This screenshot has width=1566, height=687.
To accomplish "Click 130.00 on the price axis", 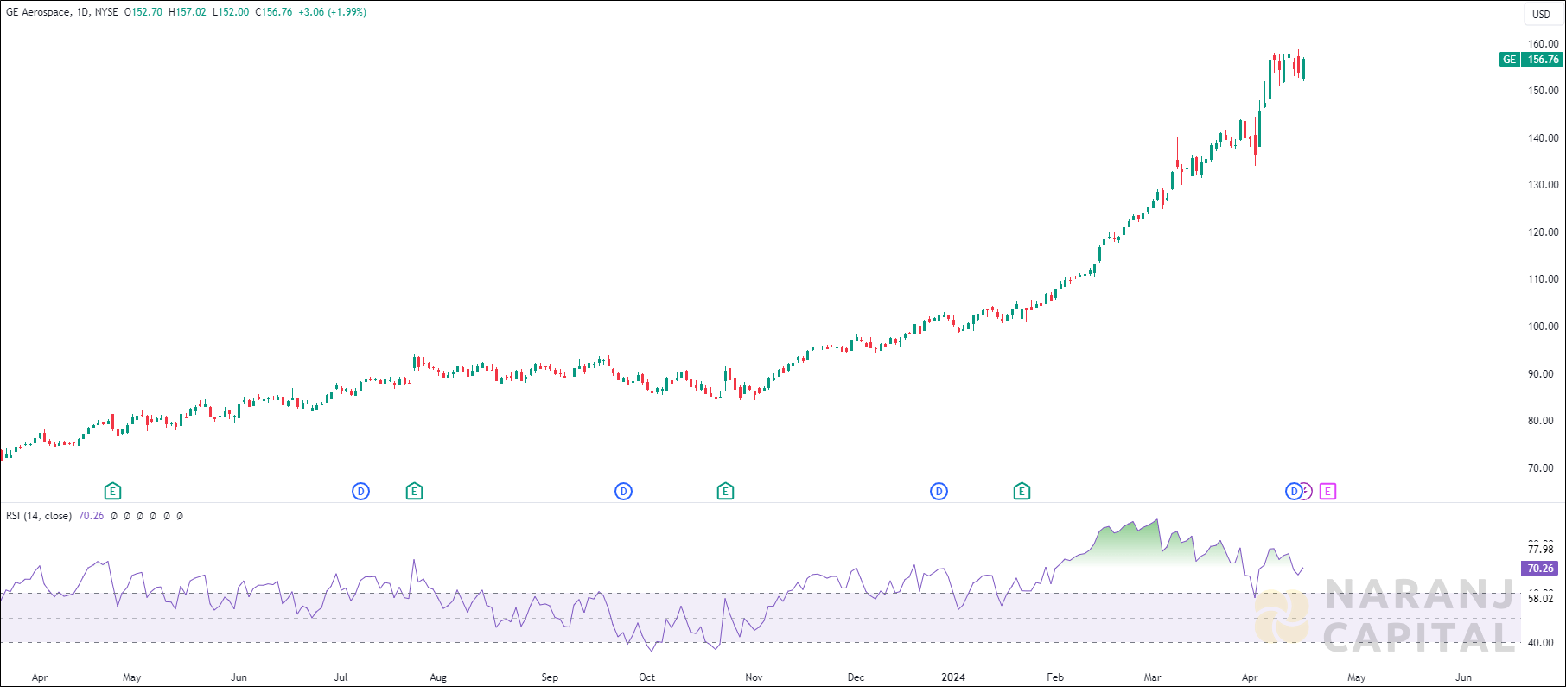I will 1543,185.
